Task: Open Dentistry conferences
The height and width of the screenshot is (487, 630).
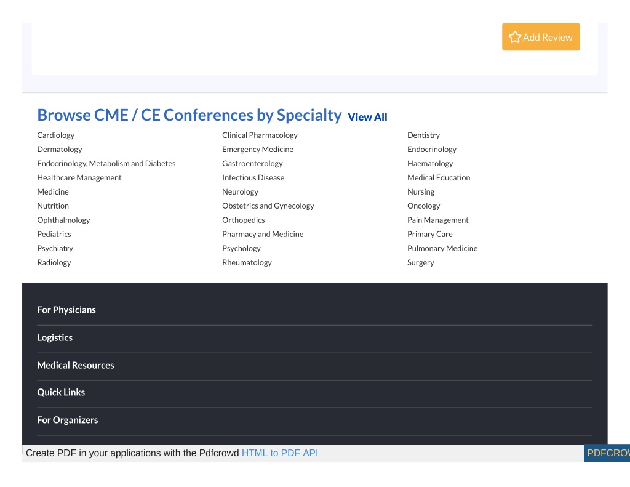Action: point(423,135)
